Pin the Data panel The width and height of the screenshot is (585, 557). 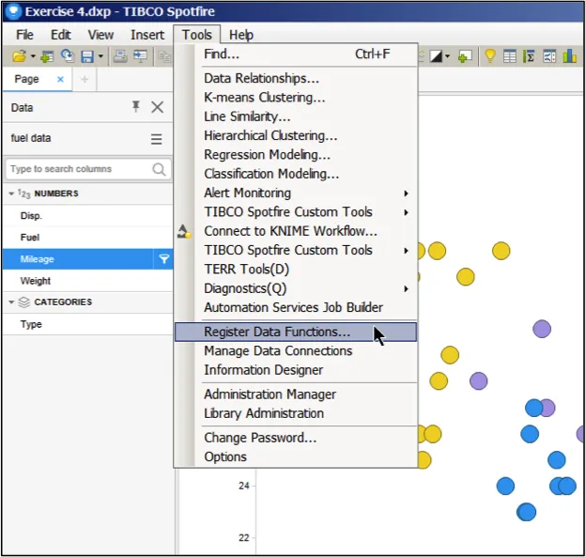point(136,107)
